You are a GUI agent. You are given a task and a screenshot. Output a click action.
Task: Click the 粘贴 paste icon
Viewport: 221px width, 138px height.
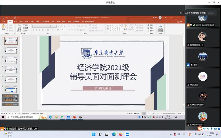click(4, 27)
